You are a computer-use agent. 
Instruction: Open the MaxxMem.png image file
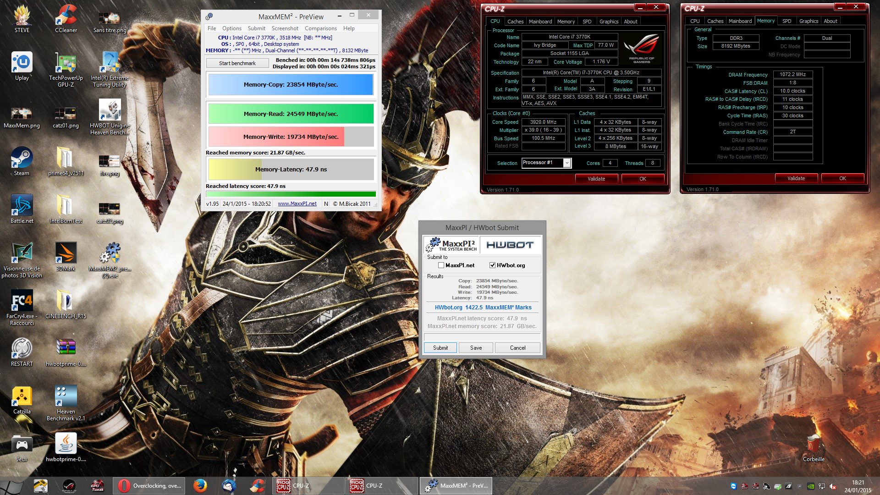click(22, 117)
